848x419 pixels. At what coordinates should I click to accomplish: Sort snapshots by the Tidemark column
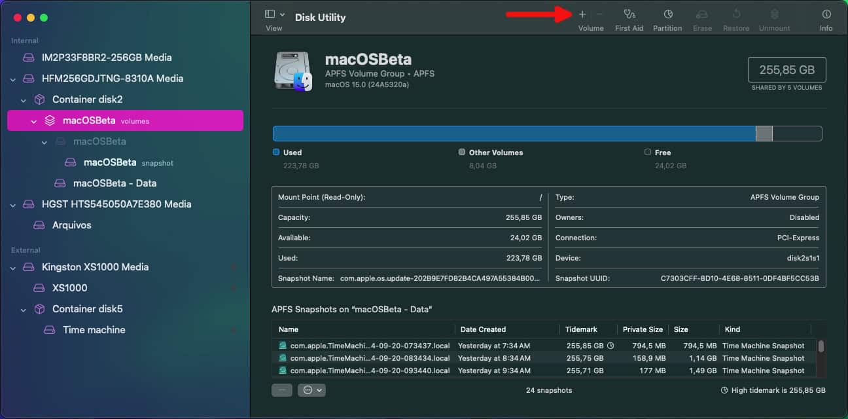pyautogui.click(x=588, y=329)
